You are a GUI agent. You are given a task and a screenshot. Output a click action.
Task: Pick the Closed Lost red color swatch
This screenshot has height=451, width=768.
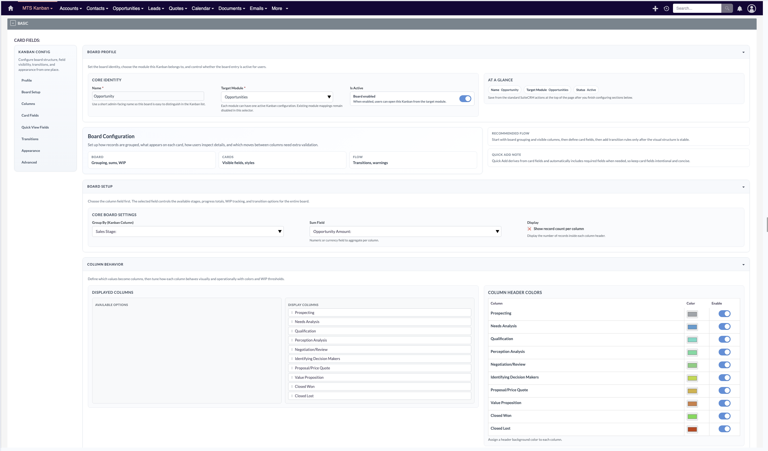[692, 430]
